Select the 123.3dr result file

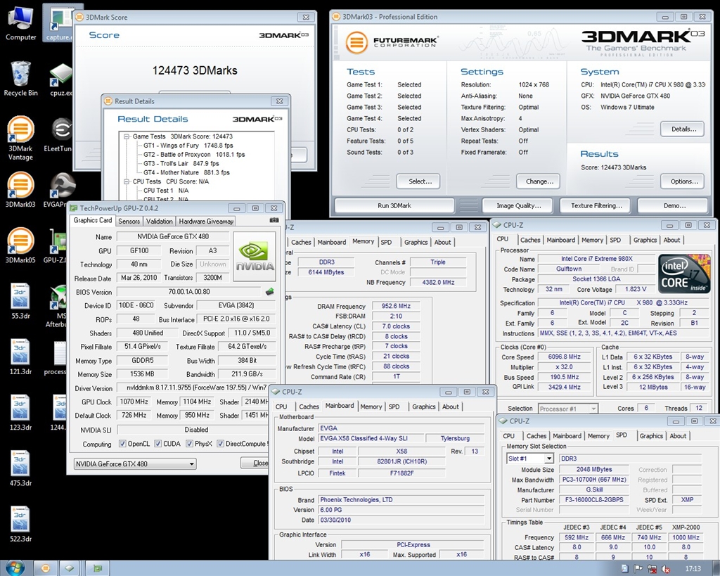[x=20, y=412]
